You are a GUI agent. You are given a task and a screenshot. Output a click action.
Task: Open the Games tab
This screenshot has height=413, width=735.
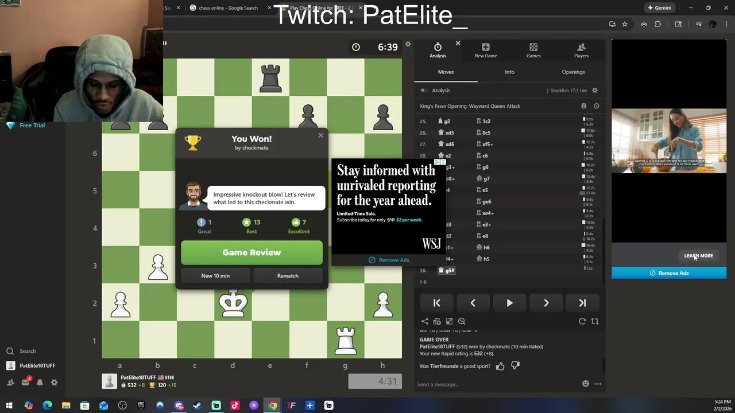(533, 50)
